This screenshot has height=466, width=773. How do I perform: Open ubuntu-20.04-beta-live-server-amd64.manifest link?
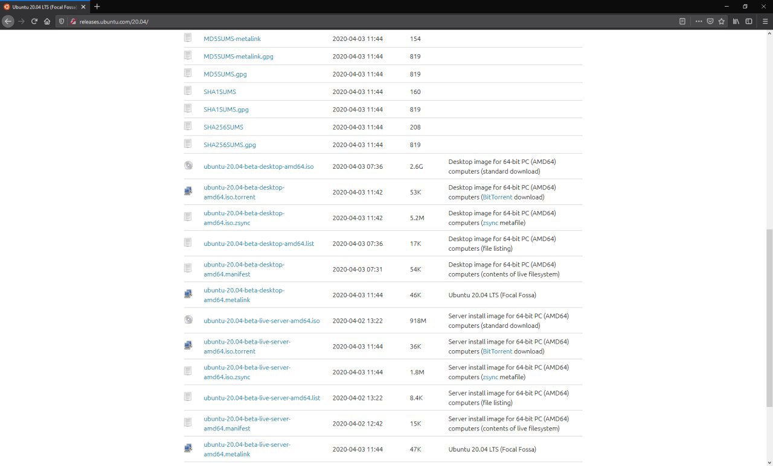(247, 424)
